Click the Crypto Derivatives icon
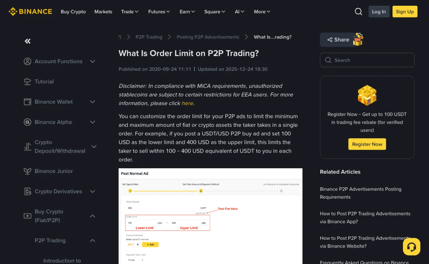The height and width of the screenshot is (264, 429). 28,191
